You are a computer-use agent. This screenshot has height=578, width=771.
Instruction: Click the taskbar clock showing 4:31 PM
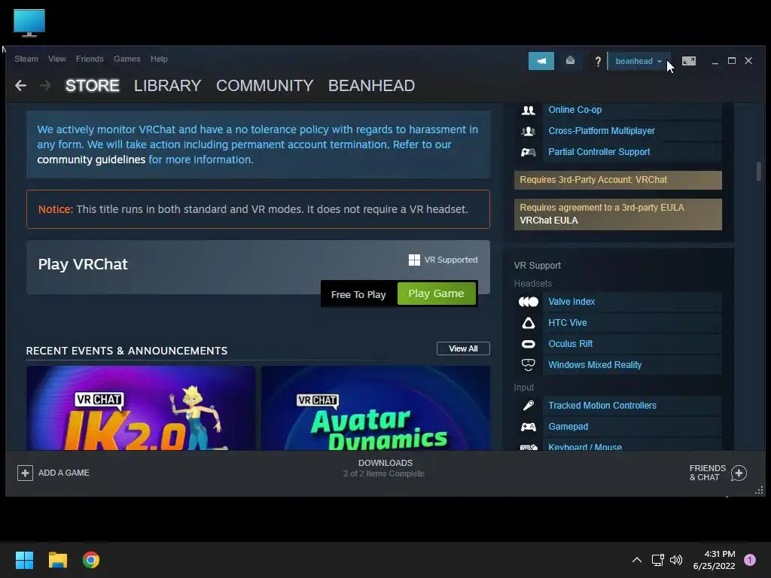click(715, 560)
